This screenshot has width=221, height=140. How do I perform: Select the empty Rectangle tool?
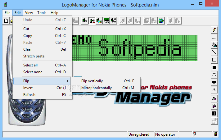[214, 60]
